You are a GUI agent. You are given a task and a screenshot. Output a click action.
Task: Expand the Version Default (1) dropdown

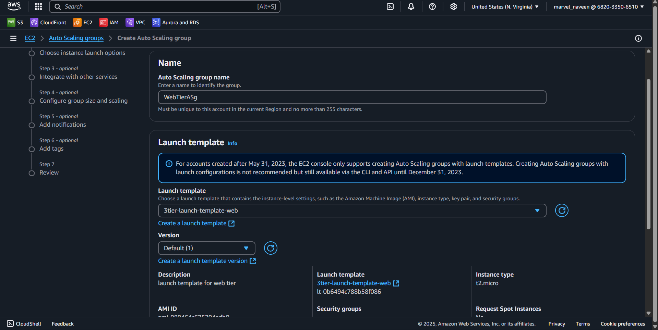(x=207, y=248)
